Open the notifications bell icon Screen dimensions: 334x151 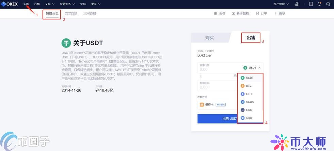tap(319, 4)
